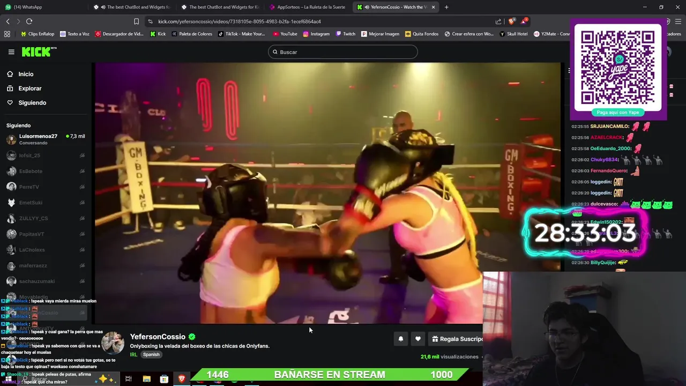Open maferraezz channel in following list

pos(46,265)
